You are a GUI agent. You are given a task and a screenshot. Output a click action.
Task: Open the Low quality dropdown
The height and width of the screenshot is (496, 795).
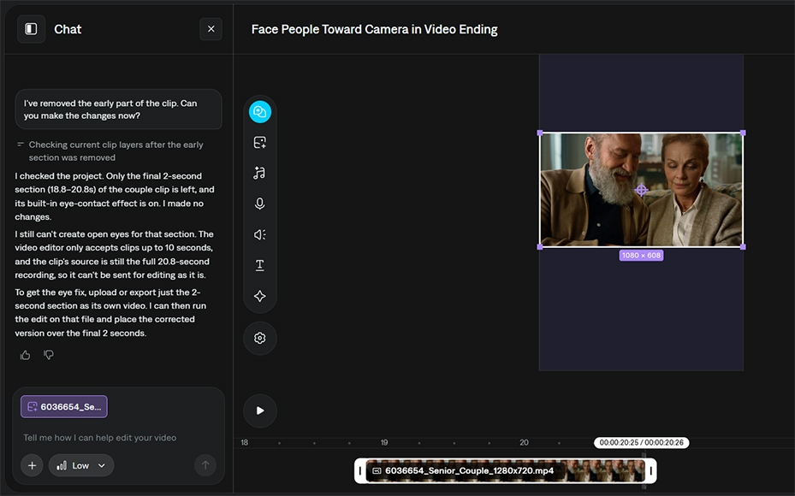tap(81, 465)
